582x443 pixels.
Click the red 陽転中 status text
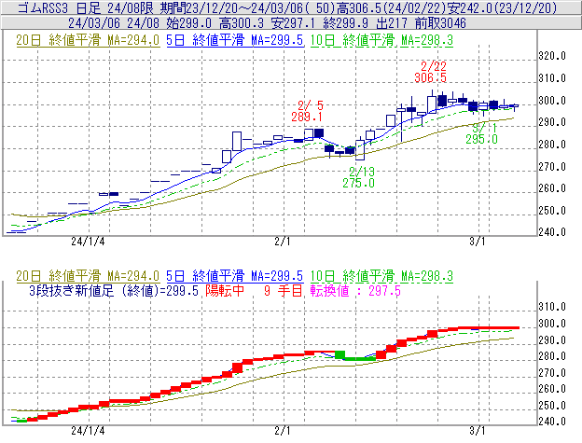(x=225, y=290)
